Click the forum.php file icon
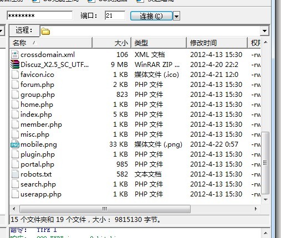281x238 pixels. [x=15, y=85]
